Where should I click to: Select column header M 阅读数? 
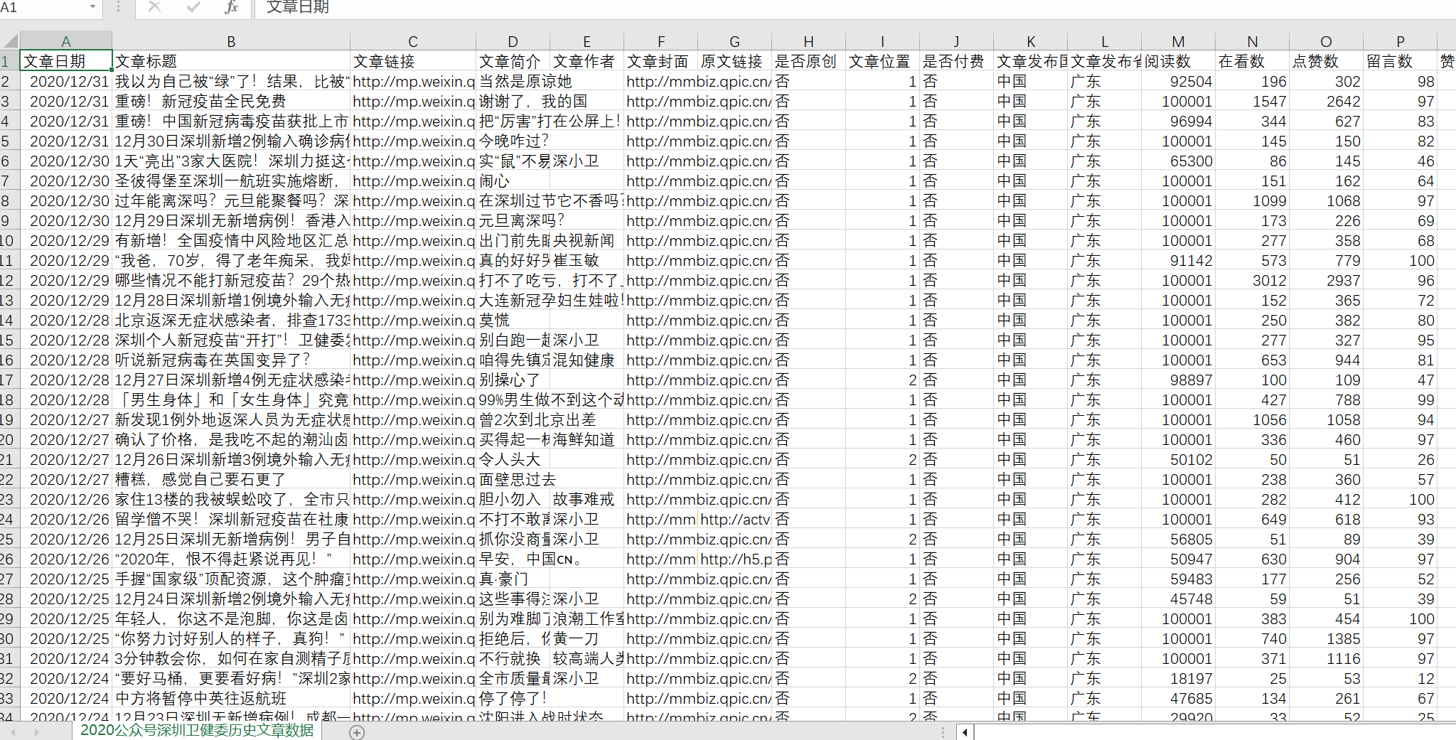click(x=1178, y=41)
